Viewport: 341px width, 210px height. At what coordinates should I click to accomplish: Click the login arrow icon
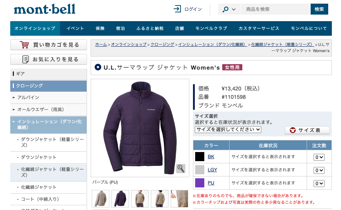click(x=177, y=9)
